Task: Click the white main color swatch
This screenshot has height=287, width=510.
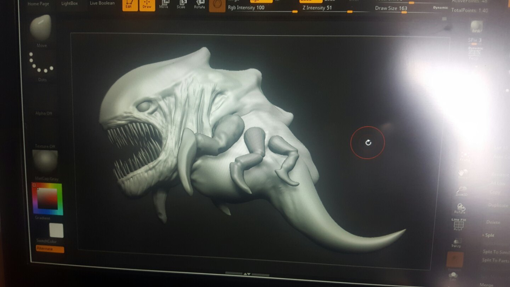Action: click(56, 230)
